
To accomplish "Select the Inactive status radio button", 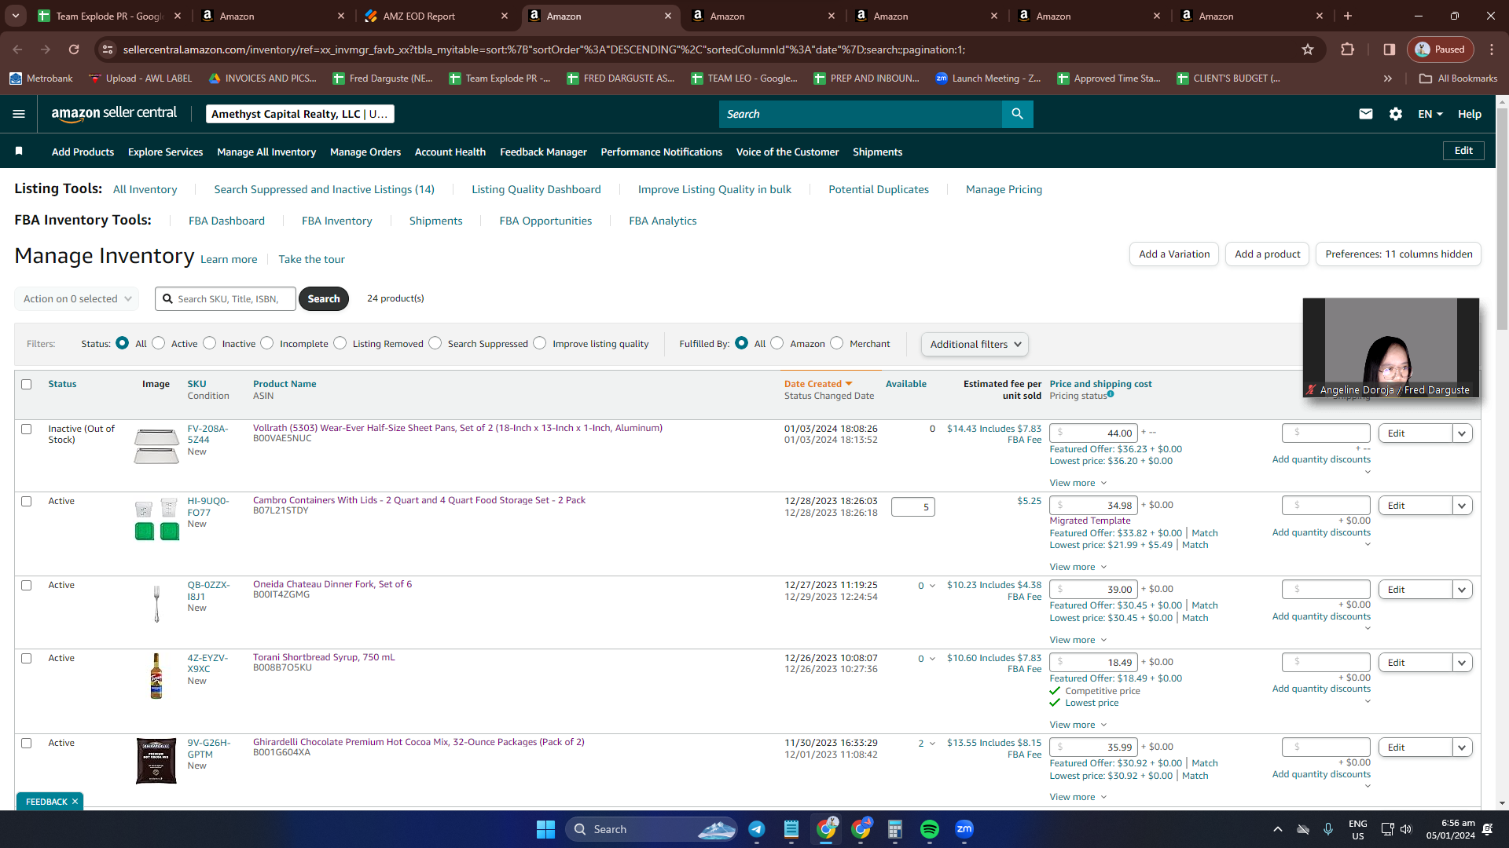I will click(x=209, y=343).
